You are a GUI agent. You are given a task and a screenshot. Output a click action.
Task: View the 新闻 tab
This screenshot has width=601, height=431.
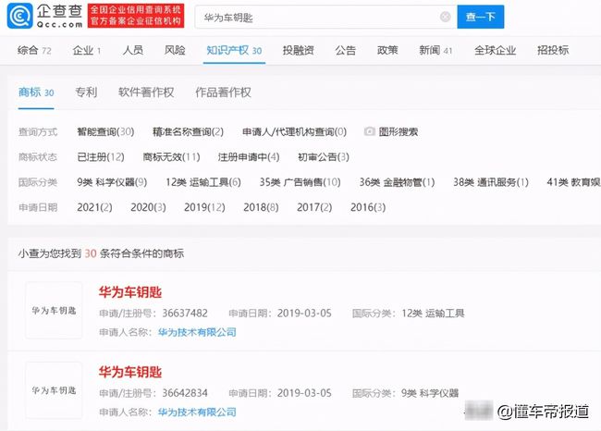click(435, 50)
